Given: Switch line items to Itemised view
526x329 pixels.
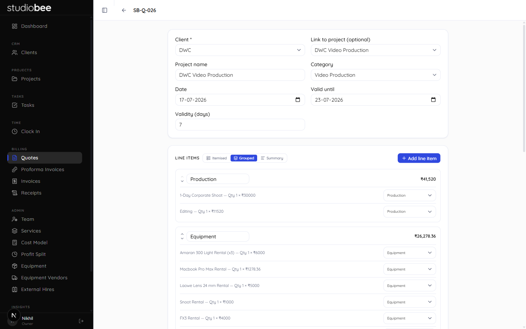Looking at the screenshot, I should [217, 158].
